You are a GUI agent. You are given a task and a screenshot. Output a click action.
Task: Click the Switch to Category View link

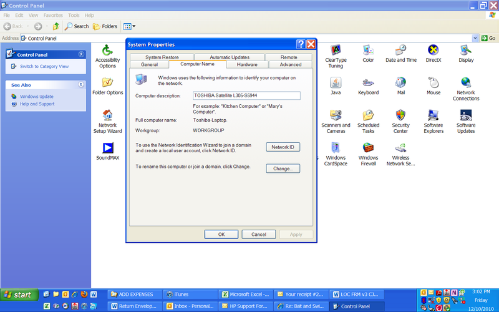click(44, 66)
